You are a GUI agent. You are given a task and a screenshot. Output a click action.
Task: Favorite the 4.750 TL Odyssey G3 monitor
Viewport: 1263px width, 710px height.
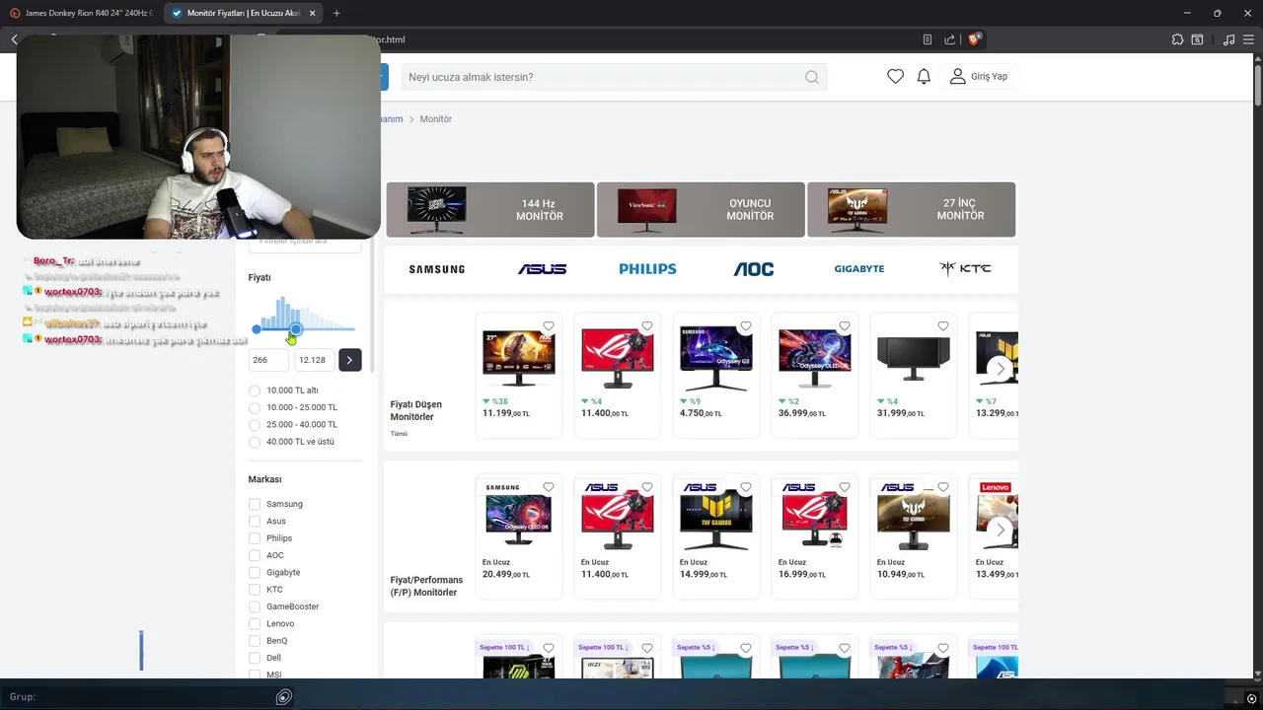746,326
